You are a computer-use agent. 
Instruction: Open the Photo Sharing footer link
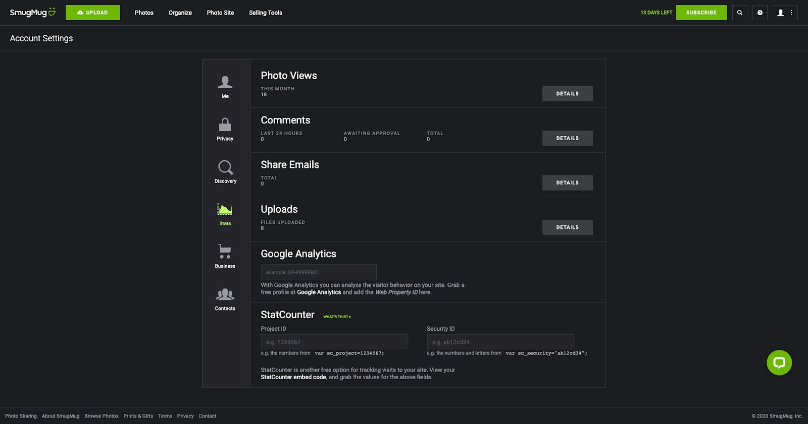tap(21, 416)
